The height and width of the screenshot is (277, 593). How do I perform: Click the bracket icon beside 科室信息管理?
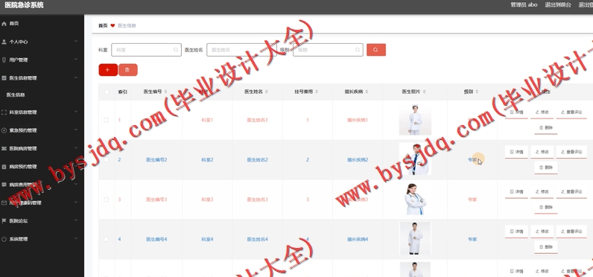[4, 112]
